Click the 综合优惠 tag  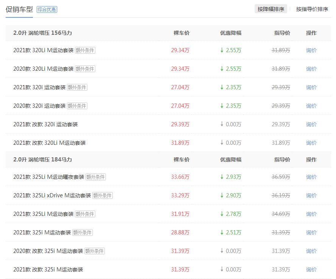click(x=47, y=9)
